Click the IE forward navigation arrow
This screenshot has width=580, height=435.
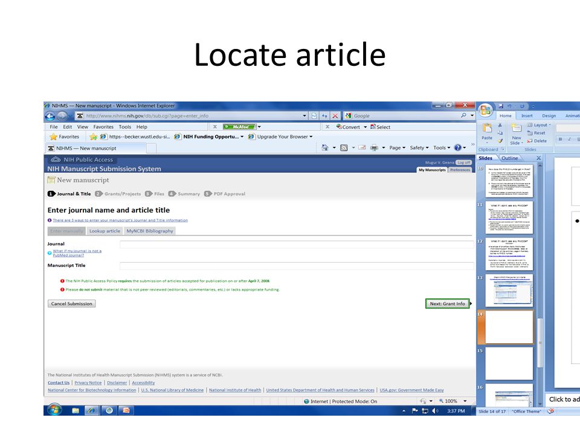click(62, 116)
